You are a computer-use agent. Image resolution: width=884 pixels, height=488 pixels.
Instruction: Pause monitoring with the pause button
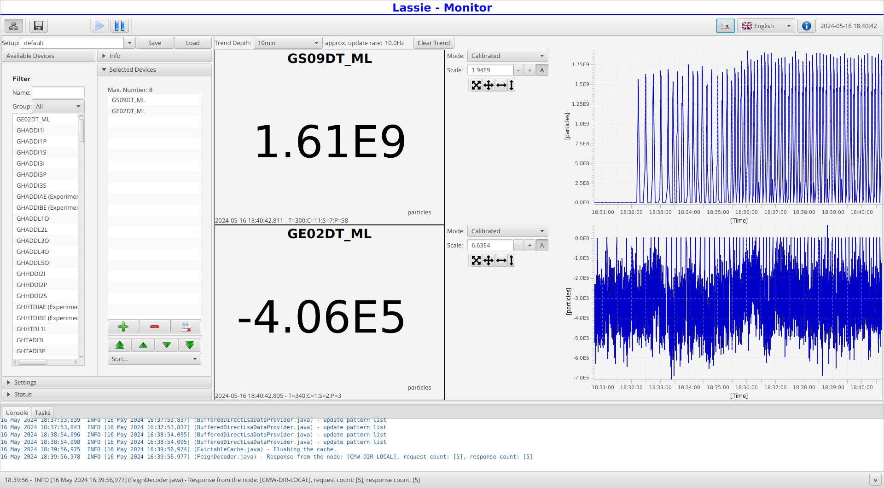click(120, 26)
